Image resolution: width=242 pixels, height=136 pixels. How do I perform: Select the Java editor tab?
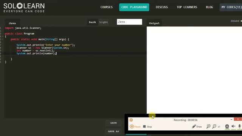(x=12, y=23)
